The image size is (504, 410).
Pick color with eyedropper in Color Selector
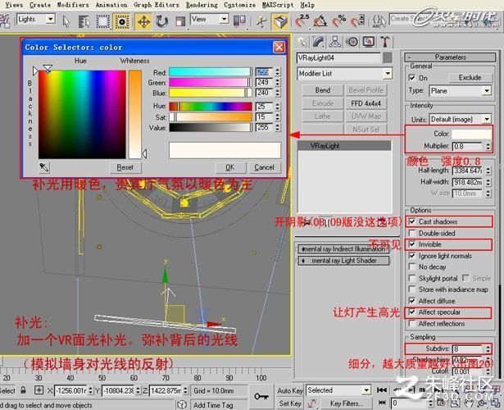(44, 167)
